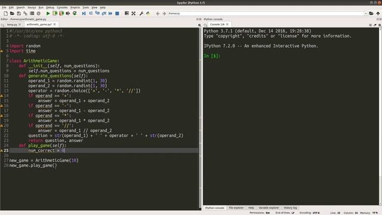This screenshot has height=215, width=382.
Task: Run the file with green play button
Action: 48,13
